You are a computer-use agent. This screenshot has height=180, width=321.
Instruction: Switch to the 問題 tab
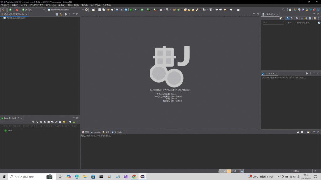tap(85, 132)
